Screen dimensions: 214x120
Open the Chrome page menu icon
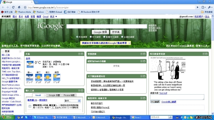203,7
